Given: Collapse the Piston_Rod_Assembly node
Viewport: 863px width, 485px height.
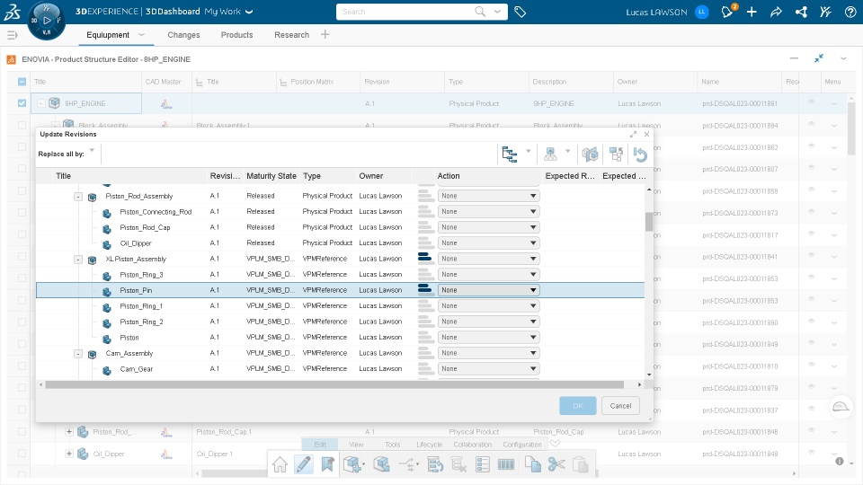Looking at the screenshot, I should [x=78, y=197].
